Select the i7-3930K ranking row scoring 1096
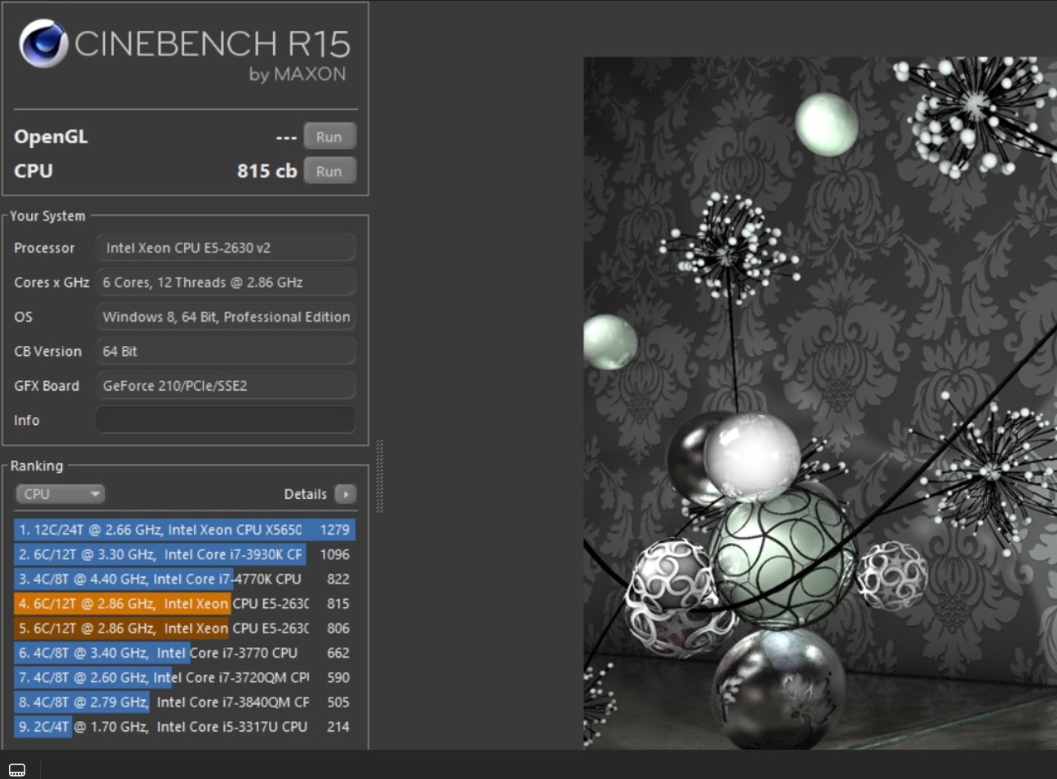 [x=184, y=554]
